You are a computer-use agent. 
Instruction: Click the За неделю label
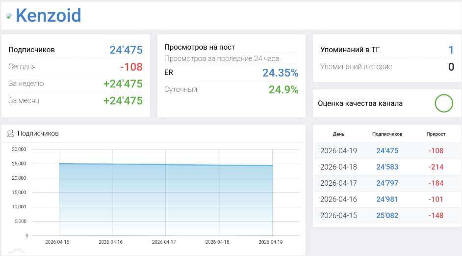coord(26,84)
